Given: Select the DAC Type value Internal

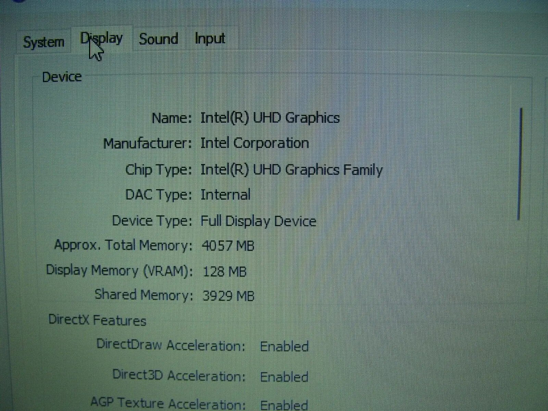Looking at the screenshot, I should tap(225, 195).
